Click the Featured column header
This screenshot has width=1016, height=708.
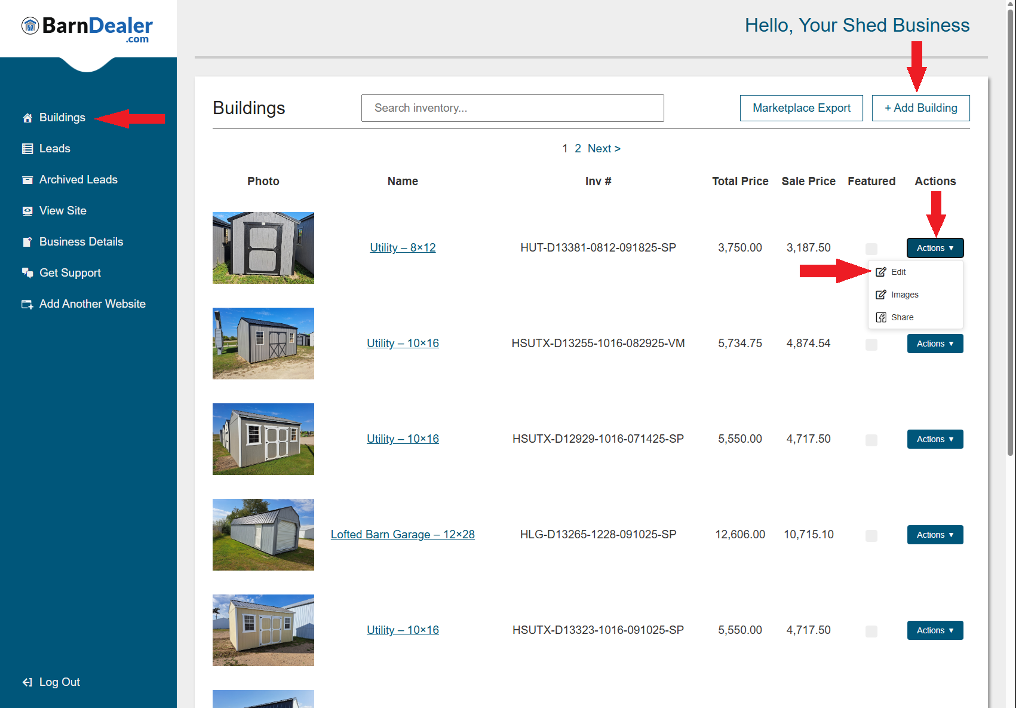(871, 182)
